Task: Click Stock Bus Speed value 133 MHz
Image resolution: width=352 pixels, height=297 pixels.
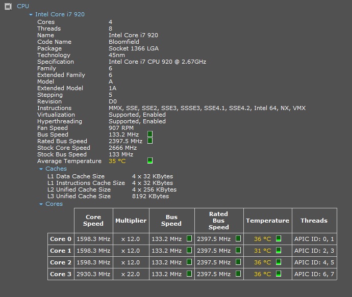Action: click(x=121, y=154)
